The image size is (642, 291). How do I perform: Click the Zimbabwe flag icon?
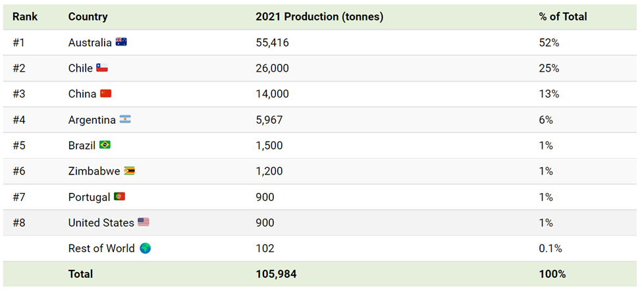click(129, 171)
